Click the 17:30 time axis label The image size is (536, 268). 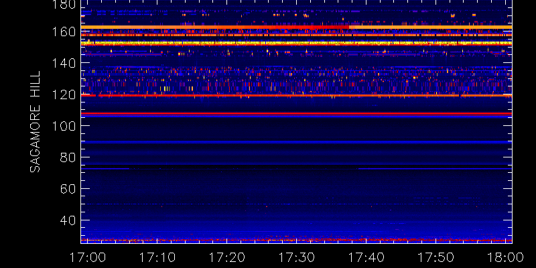(x=297, y=257)
